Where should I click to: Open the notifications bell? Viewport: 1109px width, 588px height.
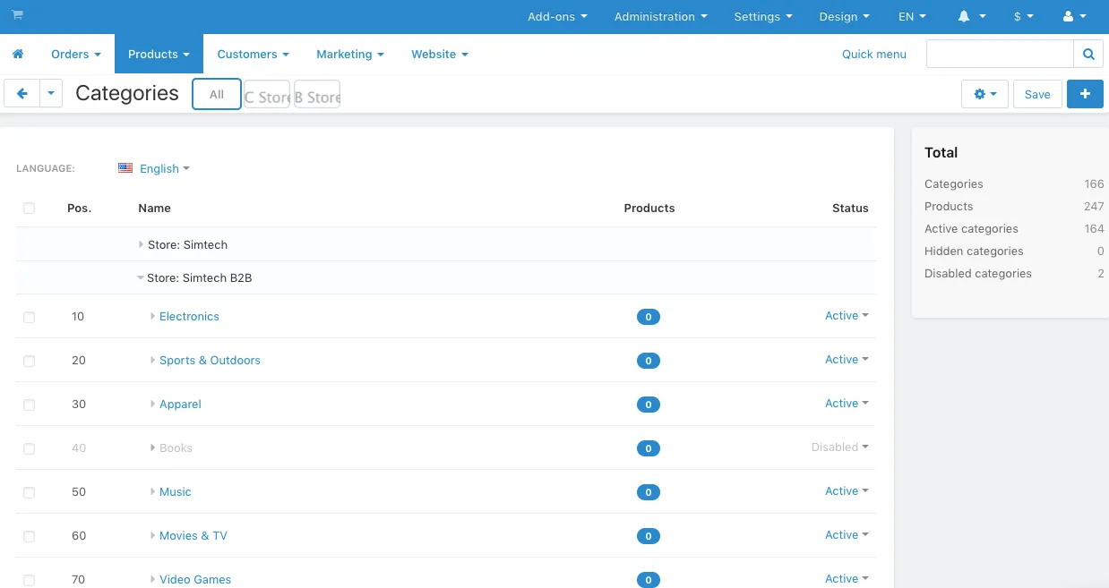click(x=966, y=16)
